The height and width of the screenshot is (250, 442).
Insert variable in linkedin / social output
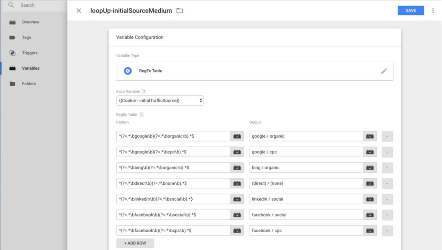coord(370,199)
